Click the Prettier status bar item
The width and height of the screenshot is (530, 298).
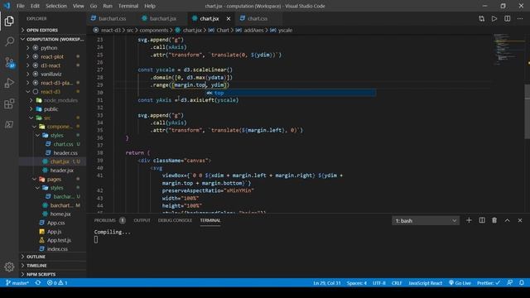489,283
